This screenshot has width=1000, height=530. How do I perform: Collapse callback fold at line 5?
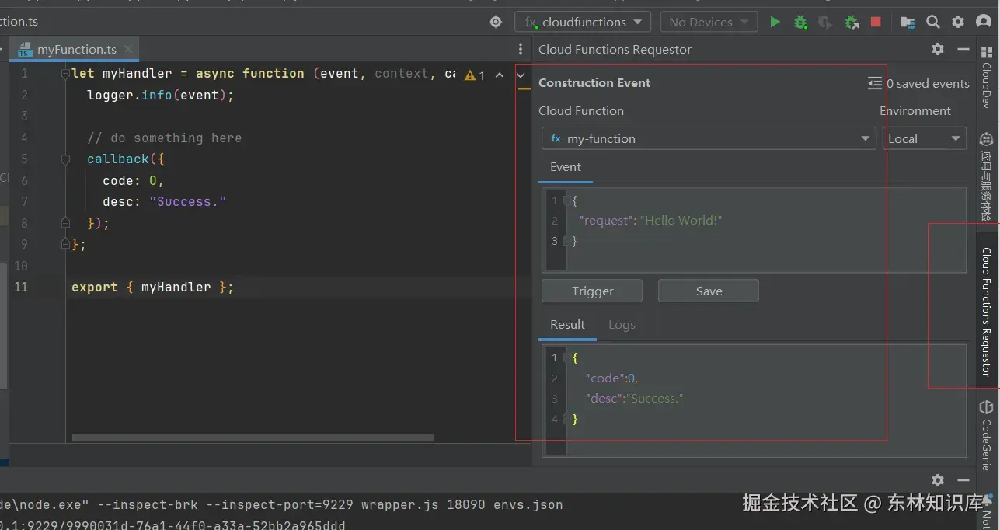click(66, 159)
